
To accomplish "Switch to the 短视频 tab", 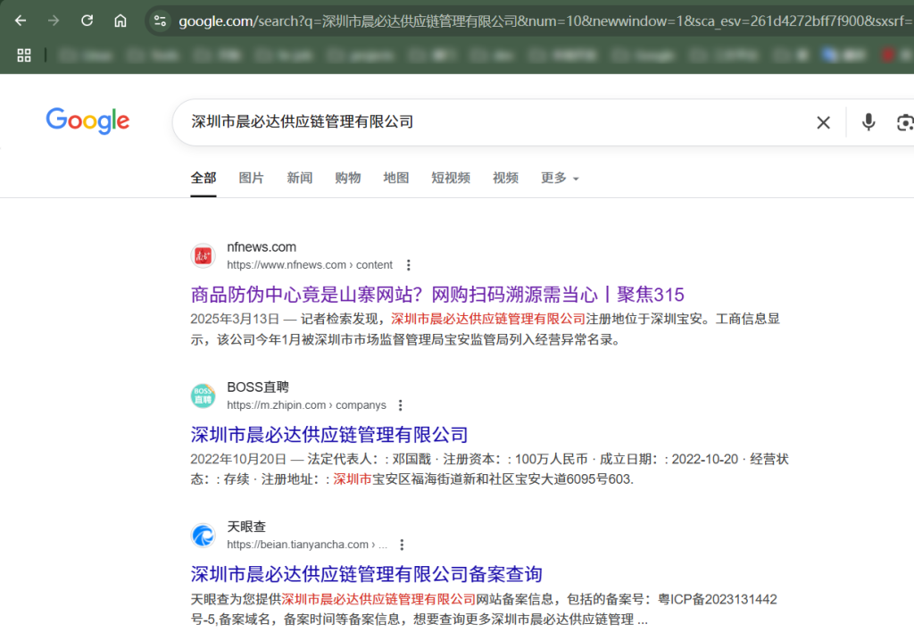I will point(451,178).
